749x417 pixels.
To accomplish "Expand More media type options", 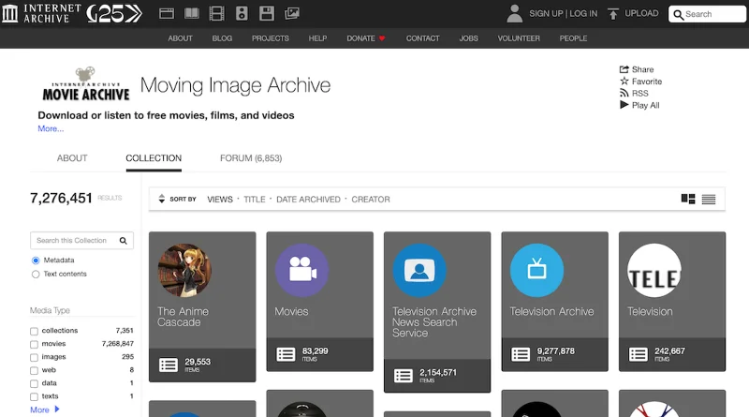I will click(44, 410).
